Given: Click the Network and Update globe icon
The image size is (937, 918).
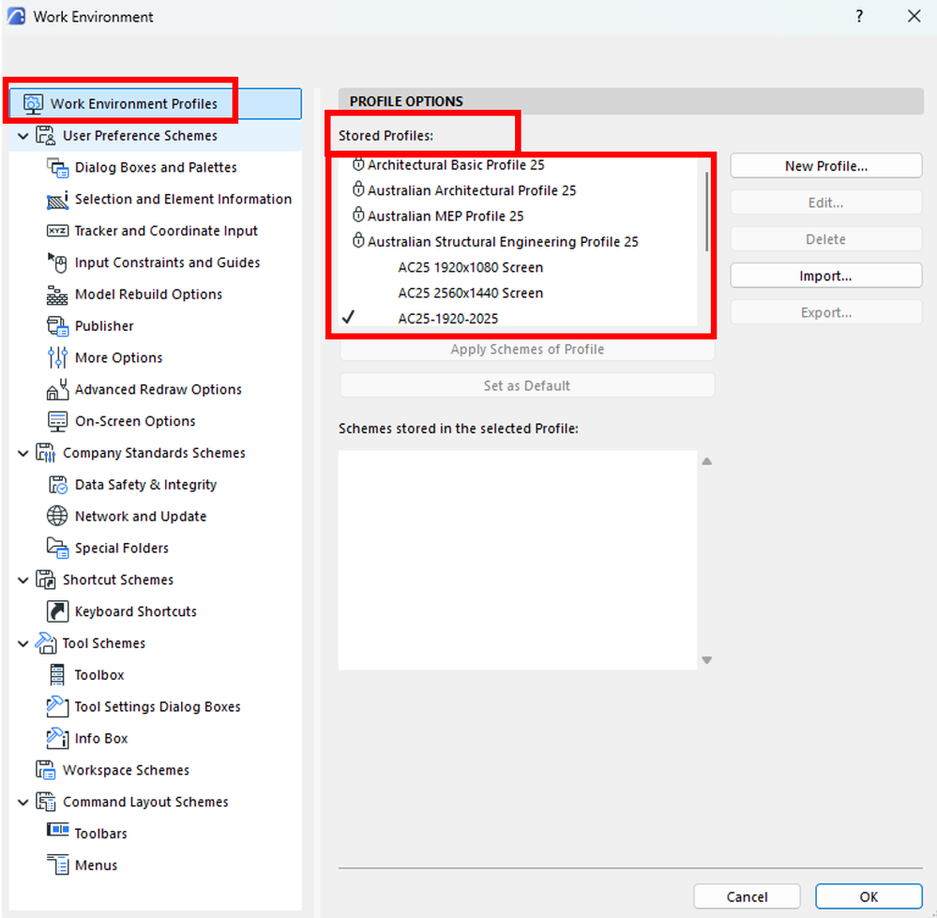Looking at the screenshot, I should [x=57, y=516].
